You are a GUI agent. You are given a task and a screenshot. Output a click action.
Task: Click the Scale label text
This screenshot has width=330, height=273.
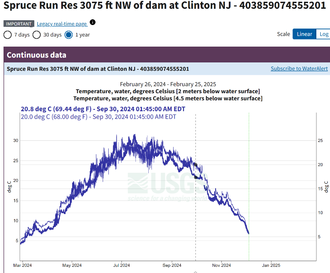click(283, 34)
